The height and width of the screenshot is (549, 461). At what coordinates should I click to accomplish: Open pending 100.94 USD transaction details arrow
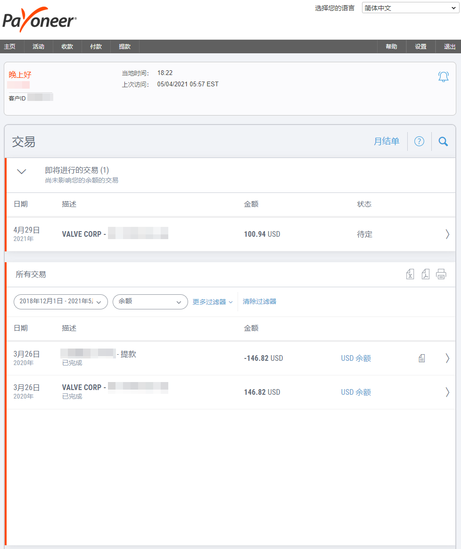pyautogui.click(x=447, y=234)
